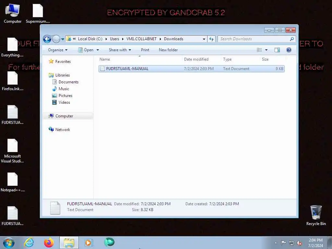332x249 pixels.
Task: Click the search magnifier icon
Action: (292, 39)
